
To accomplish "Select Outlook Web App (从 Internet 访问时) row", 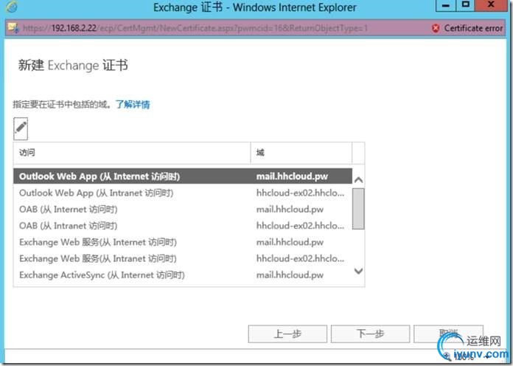I will [x=183, y=176].
